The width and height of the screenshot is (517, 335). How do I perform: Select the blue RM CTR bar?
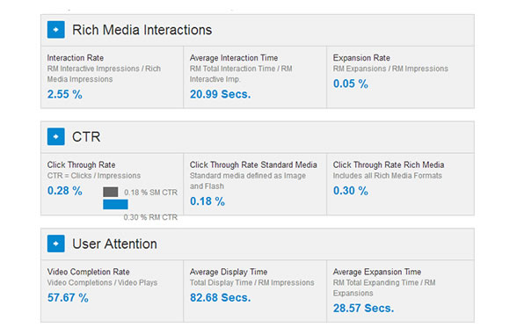[x=115, y=204]
